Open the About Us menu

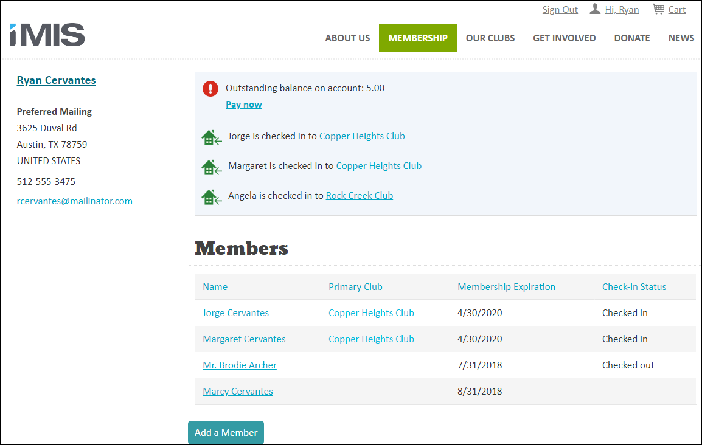(347, 38)
